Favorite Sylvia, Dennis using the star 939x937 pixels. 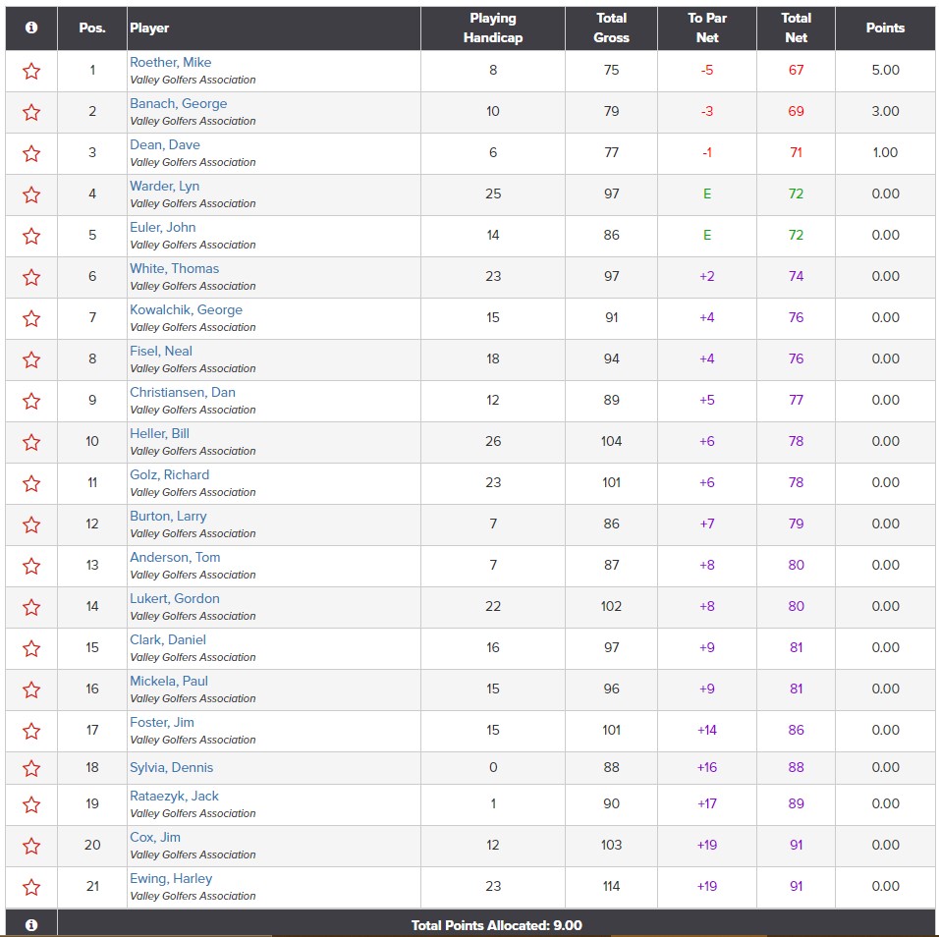31,768
